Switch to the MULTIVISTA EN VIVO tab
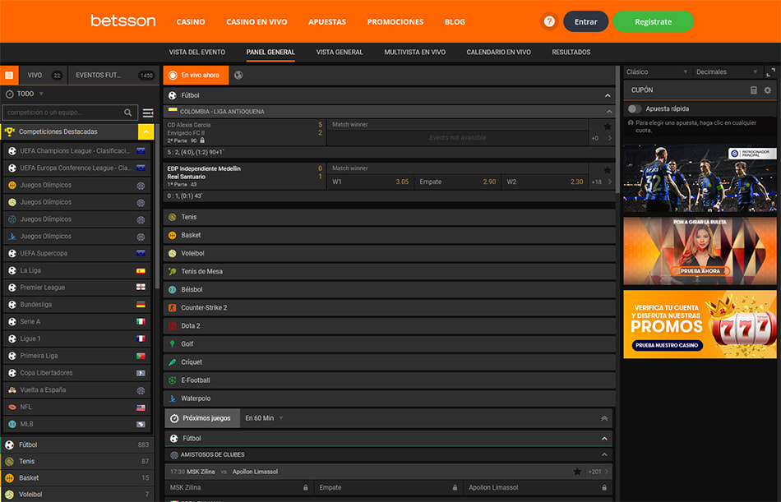Image resolution: width=781 pixels, height=502 pixels. pos(415,52)
